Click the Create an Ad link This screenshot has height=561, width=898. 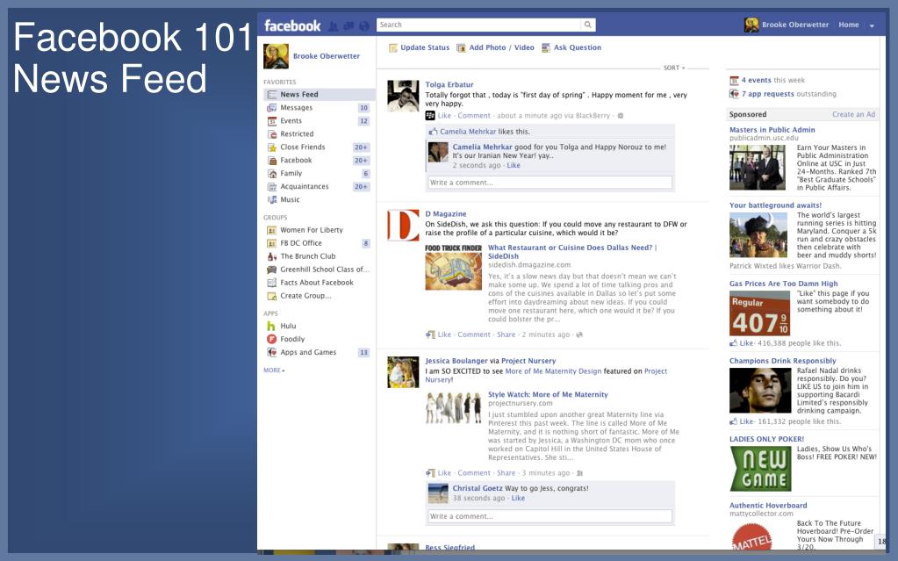853,115
